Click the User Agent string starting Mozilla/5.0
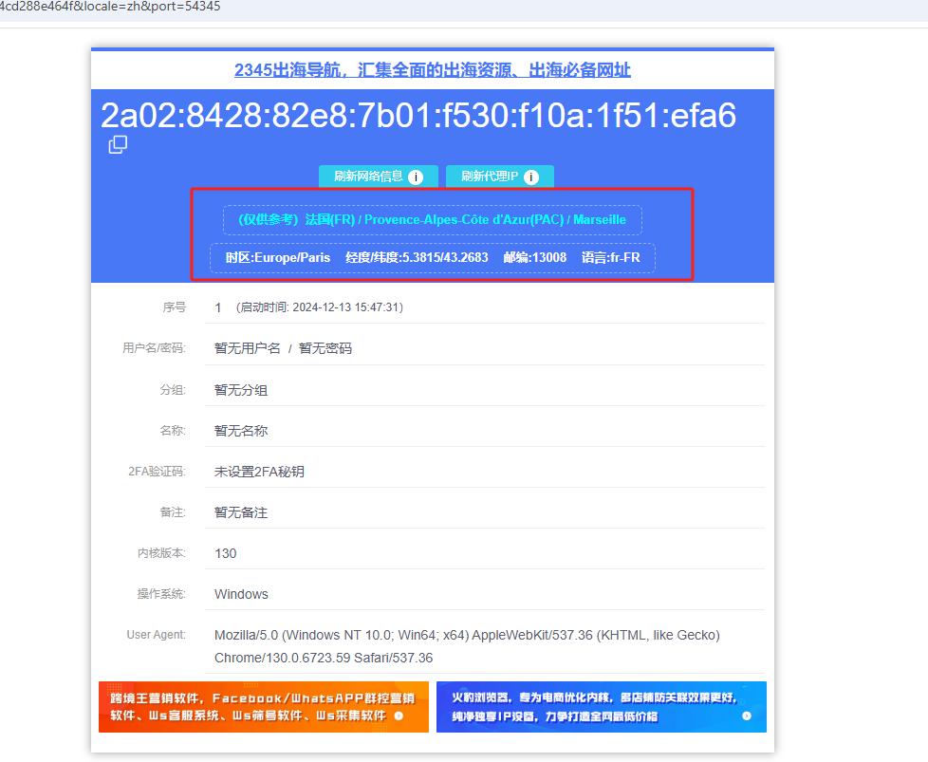 [467, 646]
